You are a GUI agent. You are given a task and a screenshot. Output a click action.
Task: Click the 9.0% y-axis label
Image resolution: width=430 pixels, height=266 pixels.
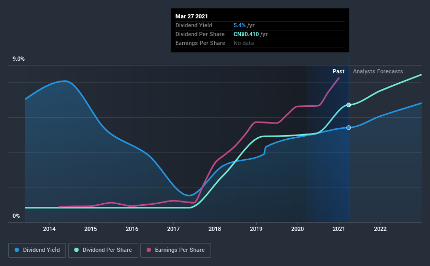(x=18, y=59)
